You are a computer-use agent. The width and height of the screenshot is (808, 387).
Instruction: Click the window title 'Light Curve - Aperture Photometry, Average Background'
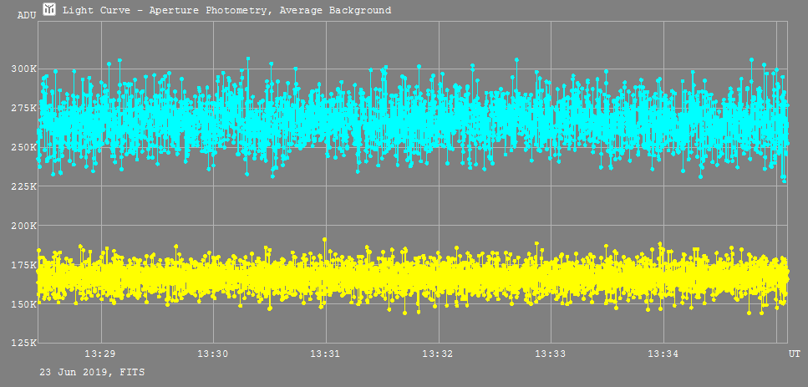tap(226, 10)
